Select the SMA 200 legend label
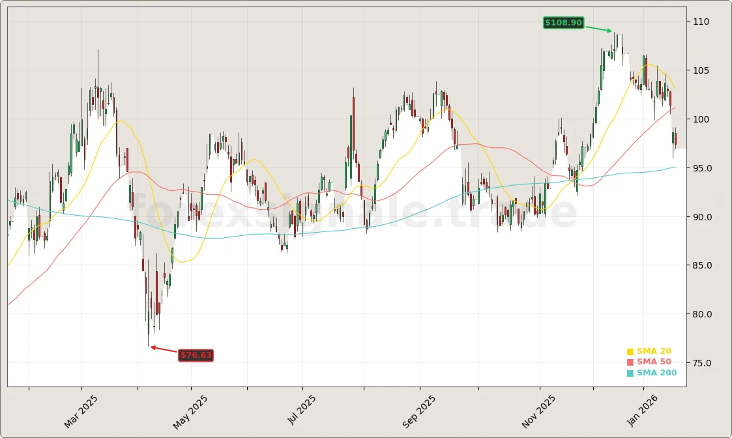The width and height of the screenshot is (732, 438). pos(656,373)
